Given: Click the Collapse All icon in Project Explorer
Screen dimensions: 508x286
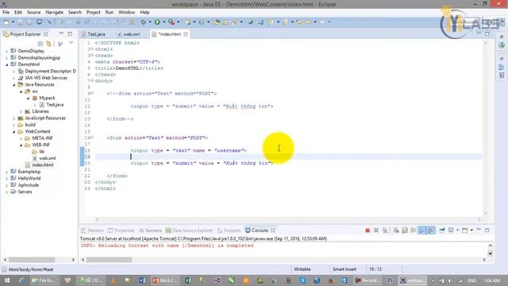Looking at the screenshot, I should (40, 44).
